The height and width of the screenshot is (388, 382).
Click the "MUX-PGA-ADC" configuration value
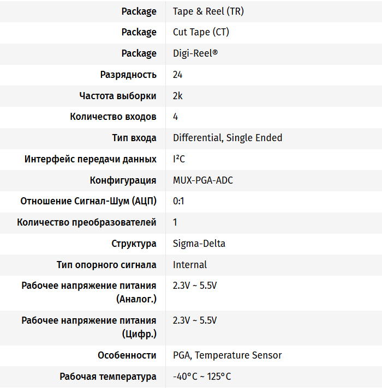(x=203, y=180)
